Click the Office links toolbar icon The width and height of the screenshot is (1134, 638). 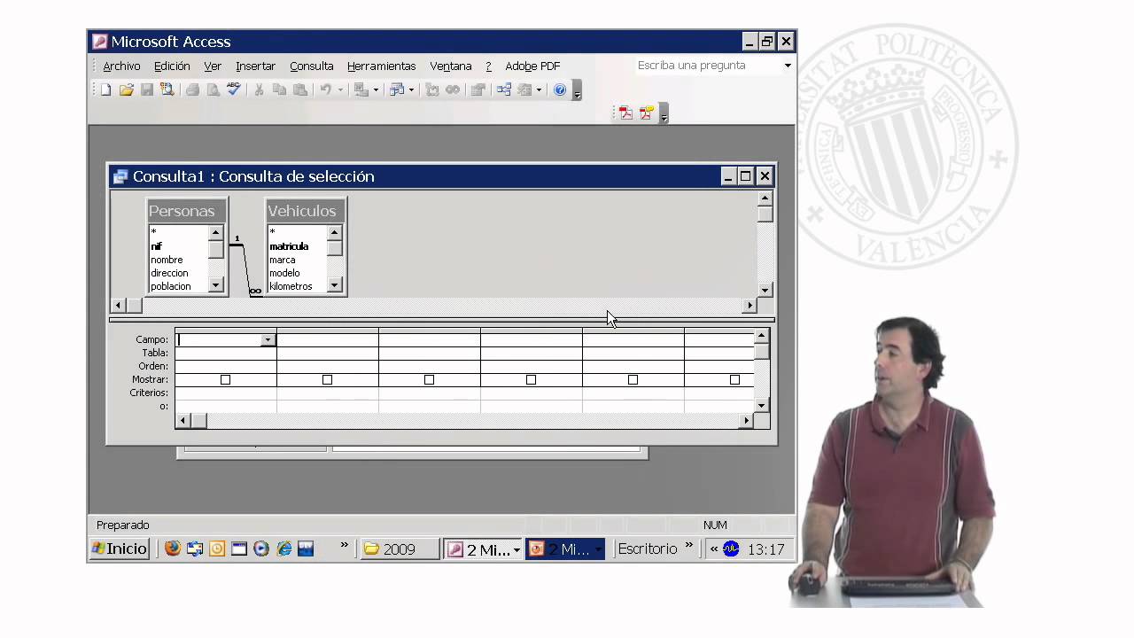click(361, 89)
